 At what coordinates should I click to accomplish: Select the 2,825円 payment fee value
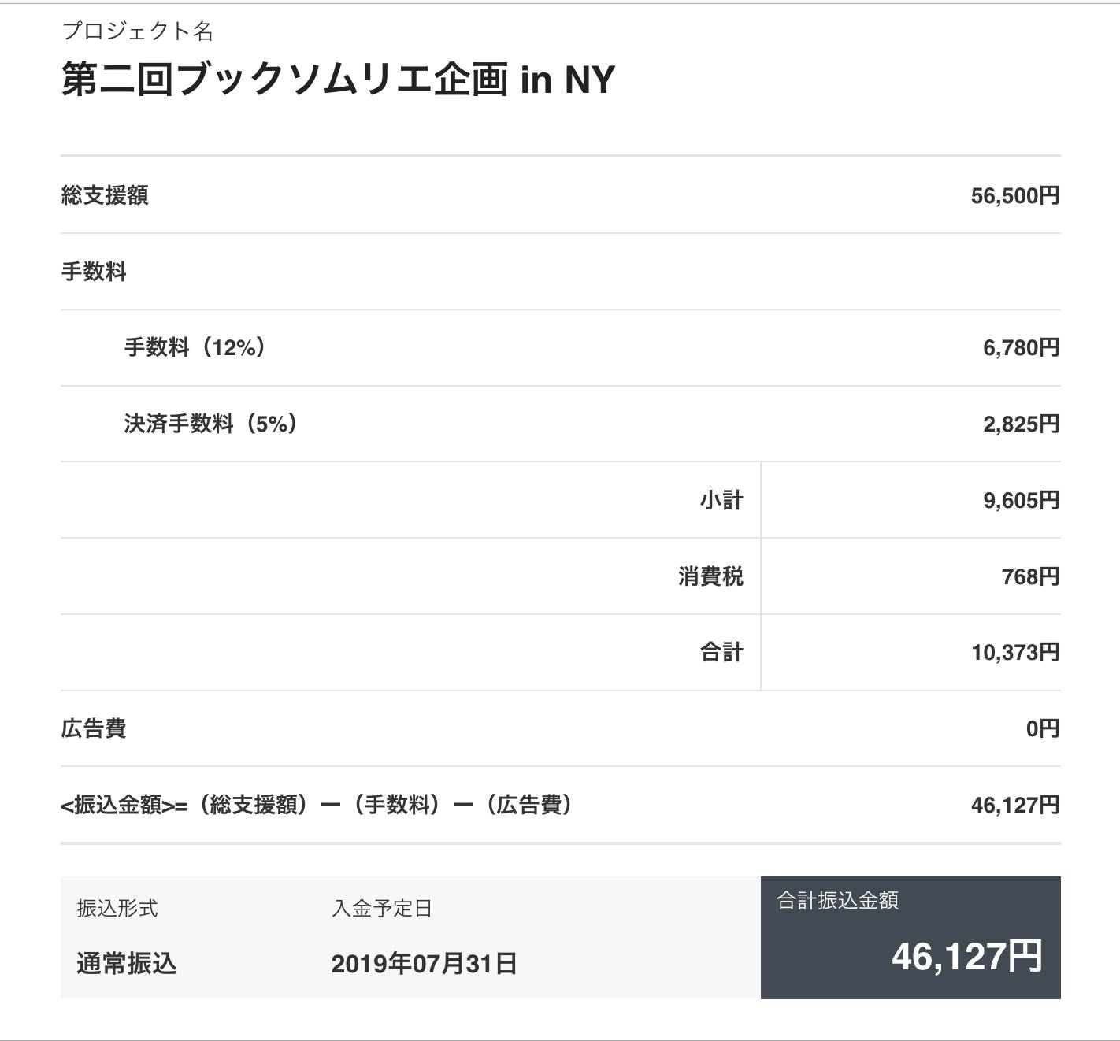pos(1020,424)
